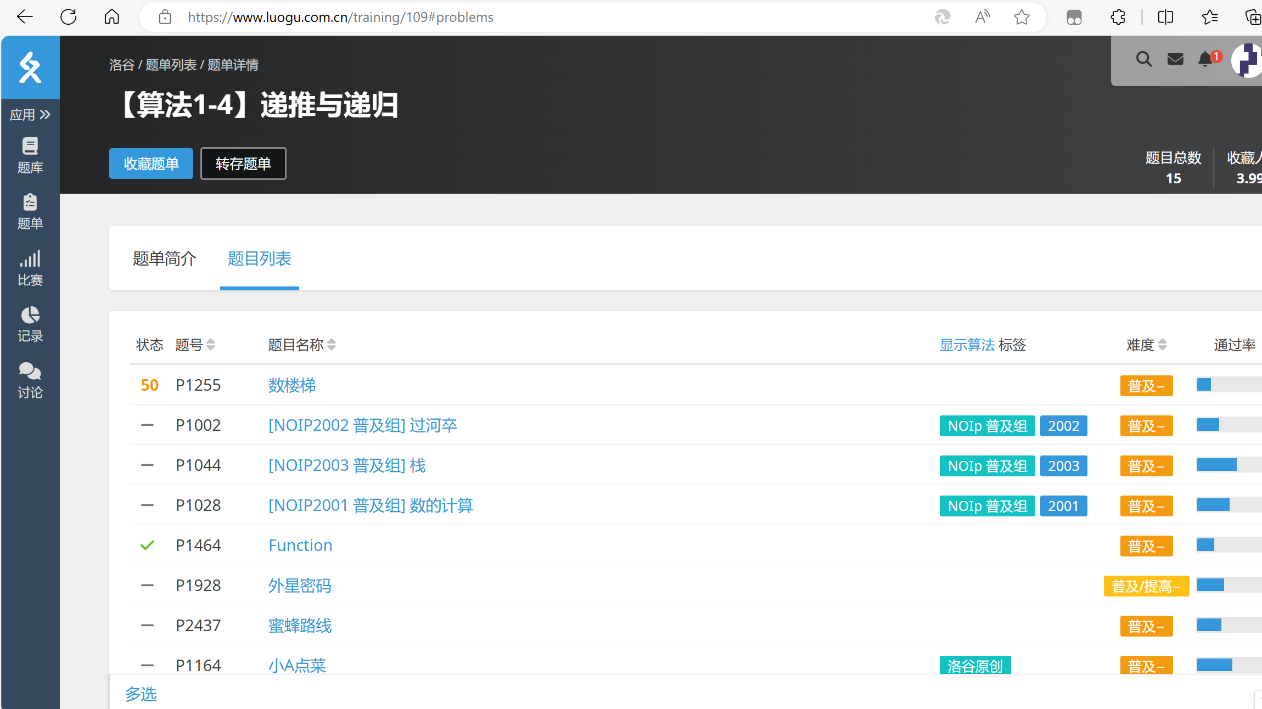
Task: Enable 多选 multi-select mode
Action: (141, 694)
